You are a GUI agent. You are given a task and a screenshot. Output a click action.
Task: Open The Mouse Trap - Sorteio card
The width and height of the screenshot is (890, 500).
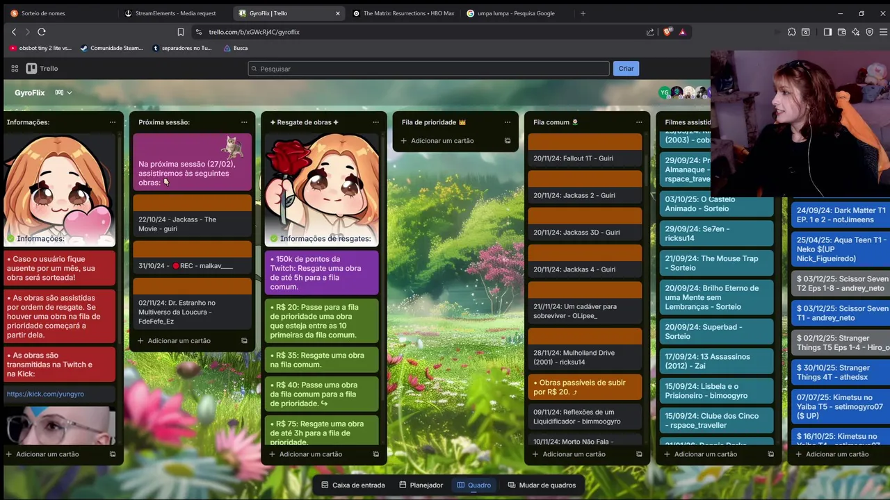click(x=715, y=263)
